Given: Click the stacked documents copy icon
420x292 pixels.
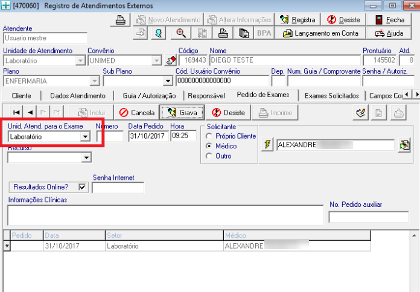Looking at the screenshot, I should click(243, 33).
